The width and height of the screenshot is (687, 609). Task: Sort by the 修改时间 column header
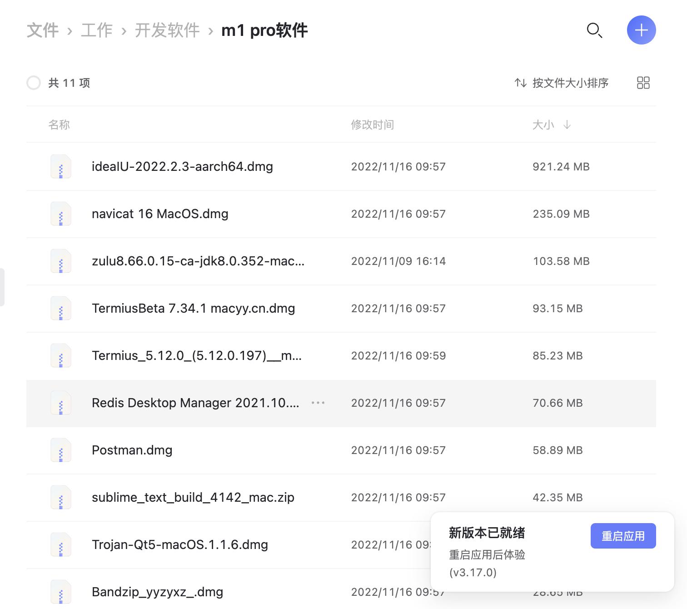tap(373, 125)
